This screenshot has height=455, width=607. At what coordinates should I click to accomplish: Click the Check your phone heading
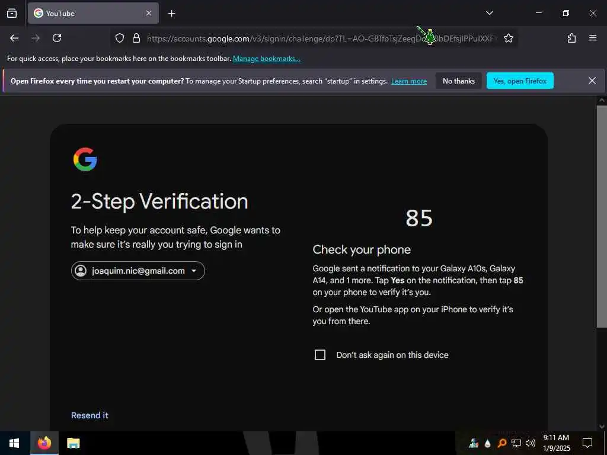(362, 250)
